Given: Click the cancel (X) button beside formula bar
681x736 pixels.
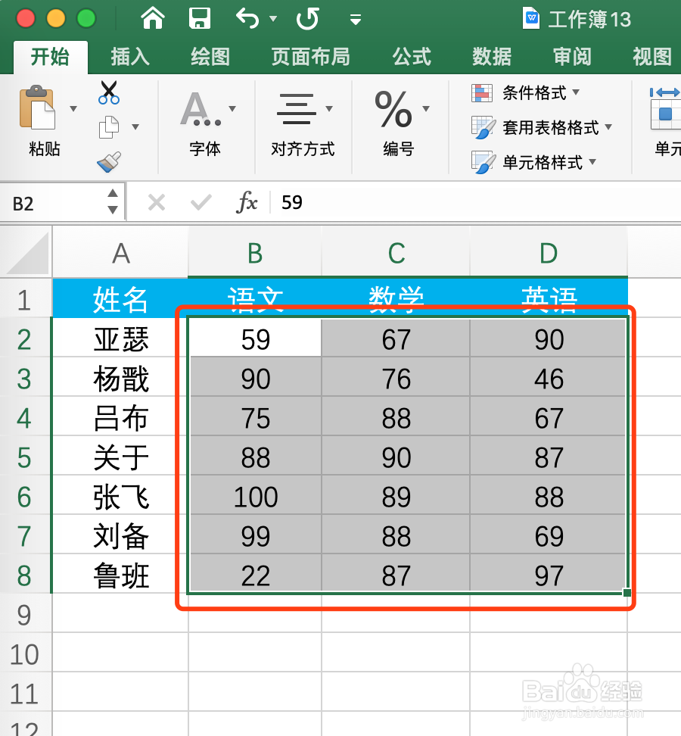Looking at the screenshot, I should tap(156, 202).
